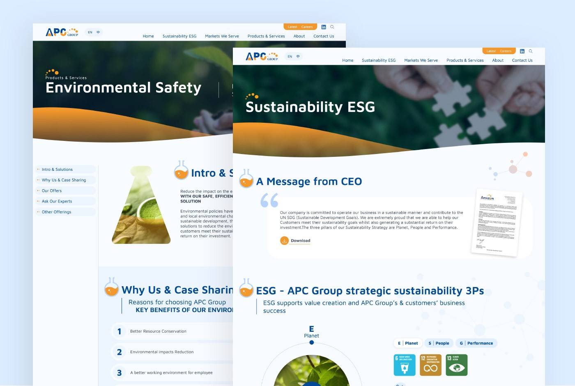Switch language to EN on Environmental Safety page

[90, 32]
